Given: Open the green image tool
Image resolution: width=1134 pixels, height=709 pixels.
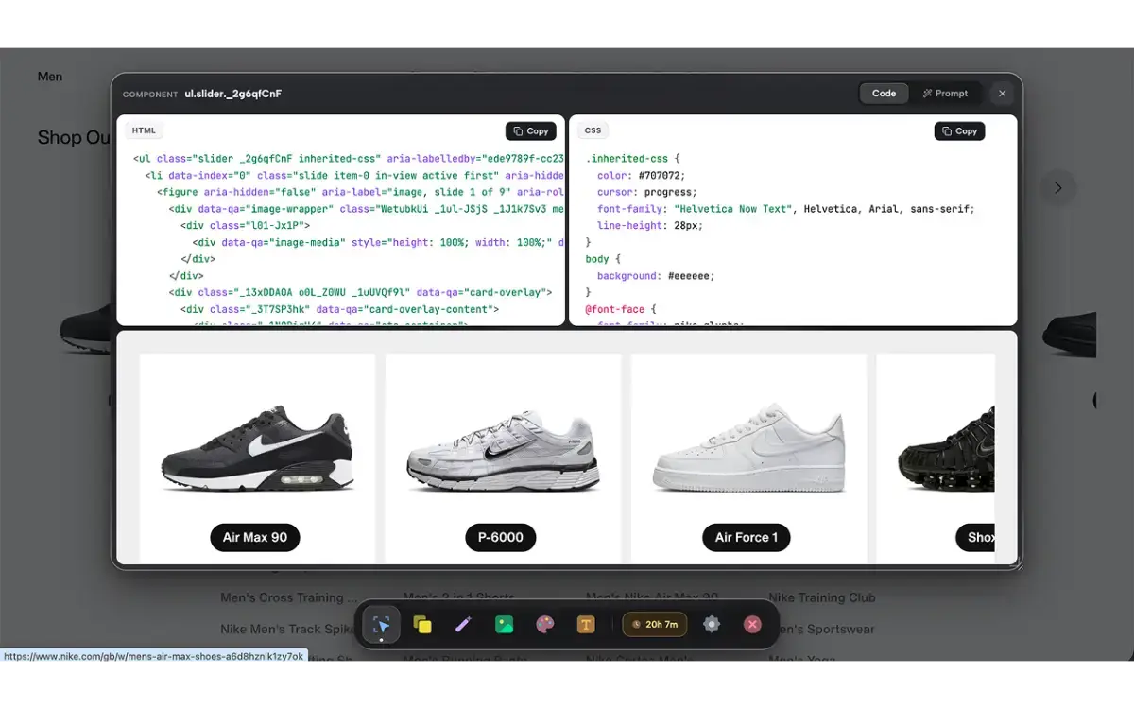Looking at the screenshot, I should 504,625.
